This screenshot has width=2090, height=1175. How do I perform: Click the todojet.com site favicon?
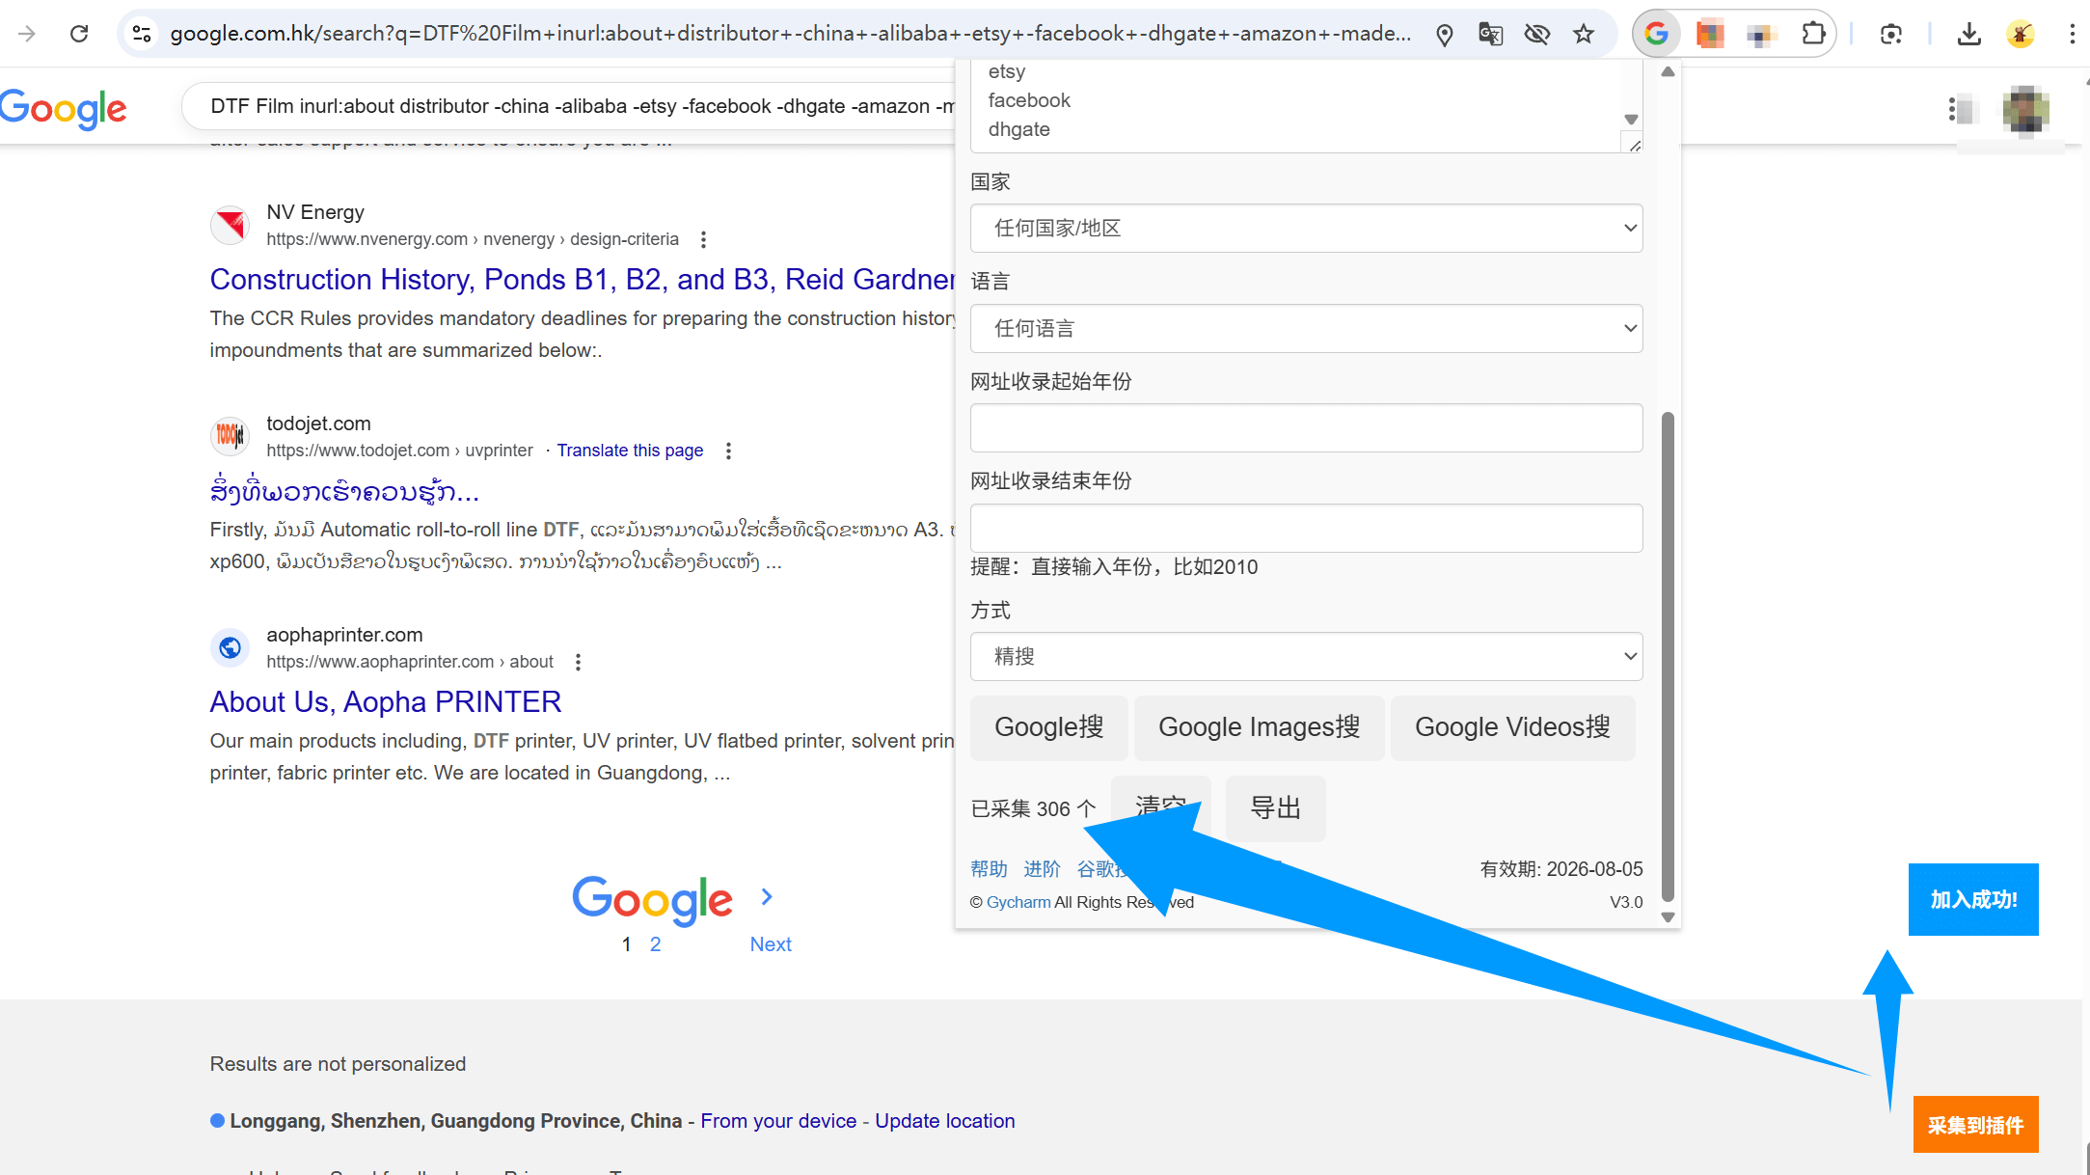click(231, 436)
